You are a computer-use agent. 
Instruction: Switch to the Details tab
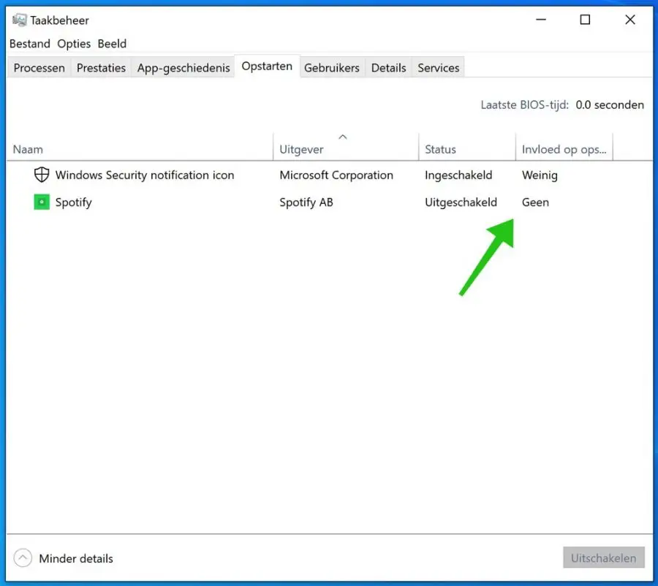pos(389,67)
